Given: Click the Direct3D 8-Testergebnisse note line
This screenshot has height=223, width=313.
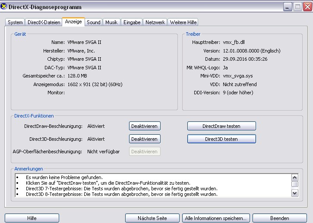Looking at the screenshot, I should pyautogui.click(x=122, y=194).
